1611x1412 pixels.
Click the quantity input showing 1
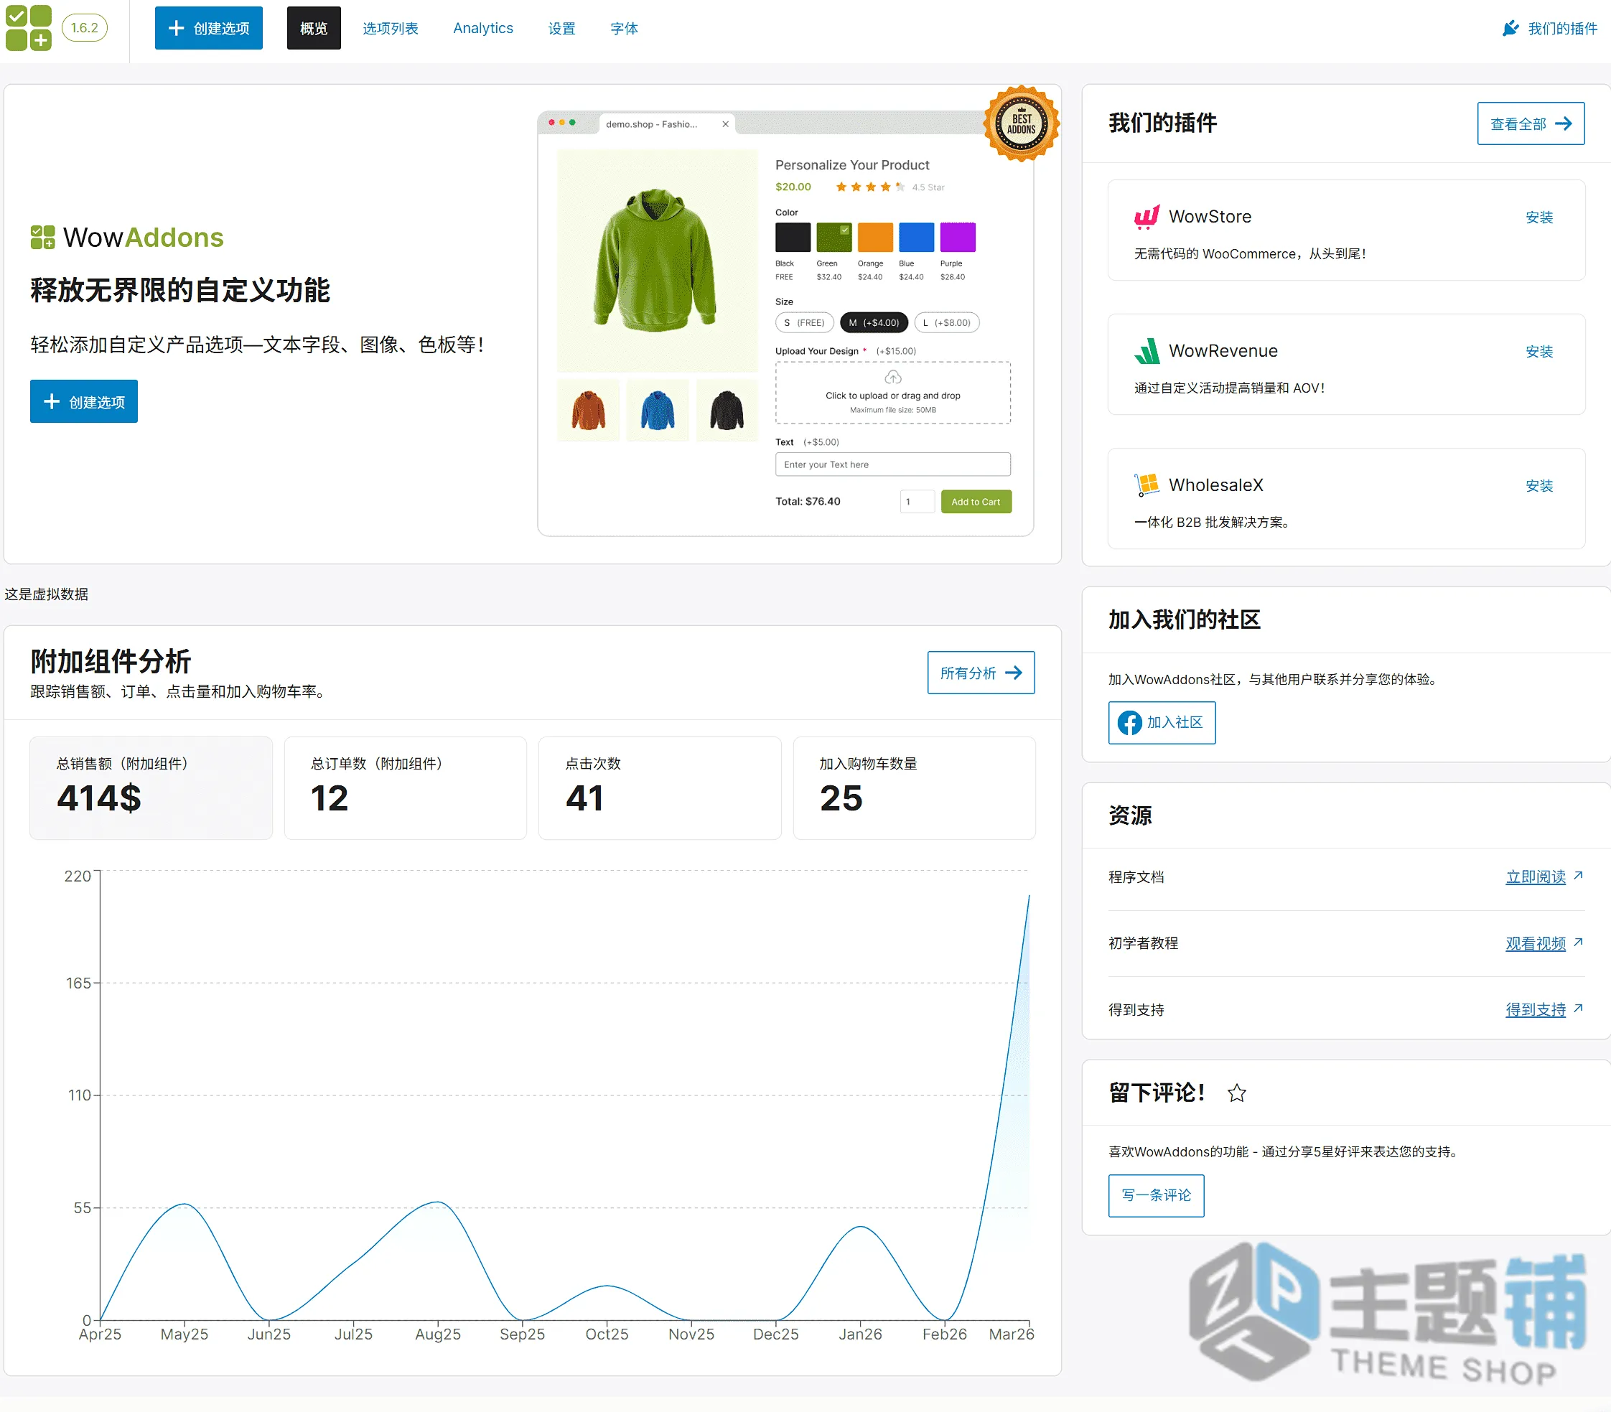pos(917,501)
